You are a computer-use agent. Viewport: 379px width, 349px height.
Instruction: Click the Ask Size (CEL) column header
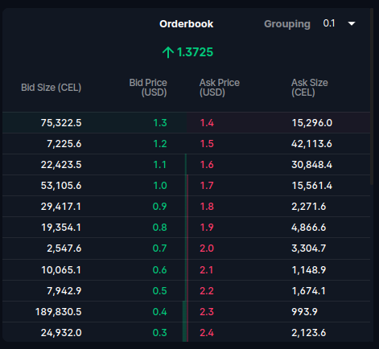click(x=310, y=88)
